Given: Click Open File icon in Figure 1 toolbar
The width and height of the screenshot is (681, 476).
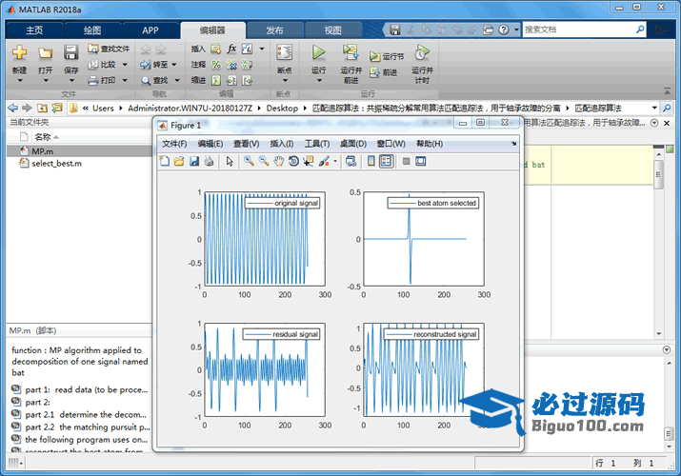Looking at the screenshot, I should (x=179, y=162).
